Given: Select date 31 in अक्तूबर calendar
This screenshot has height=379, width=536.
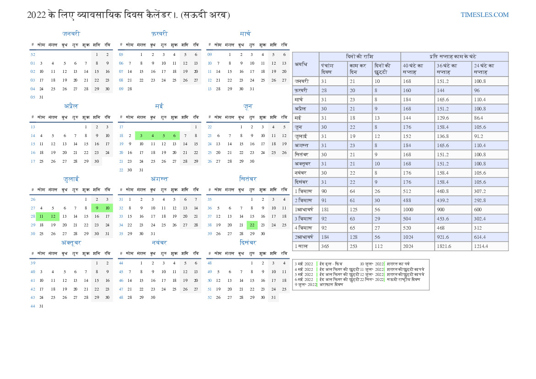Looking at the screenshot, I should point(41,306).
